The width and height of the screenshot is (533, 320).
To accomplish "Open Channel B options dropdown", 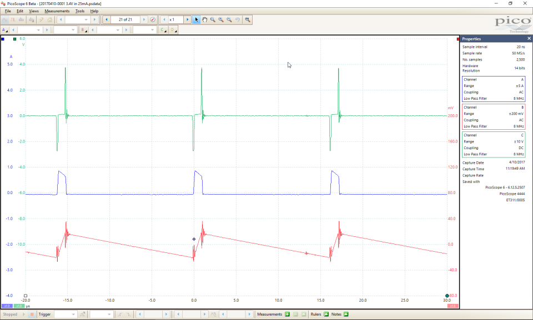I will 83,30.
